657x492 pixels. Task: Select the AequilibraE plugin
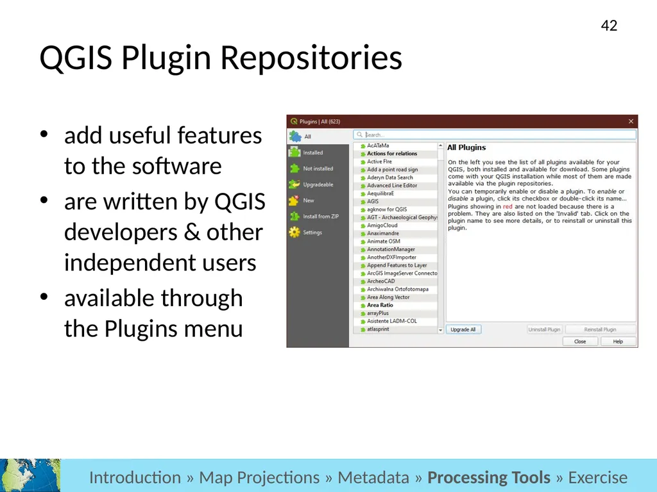pos(395,193)
